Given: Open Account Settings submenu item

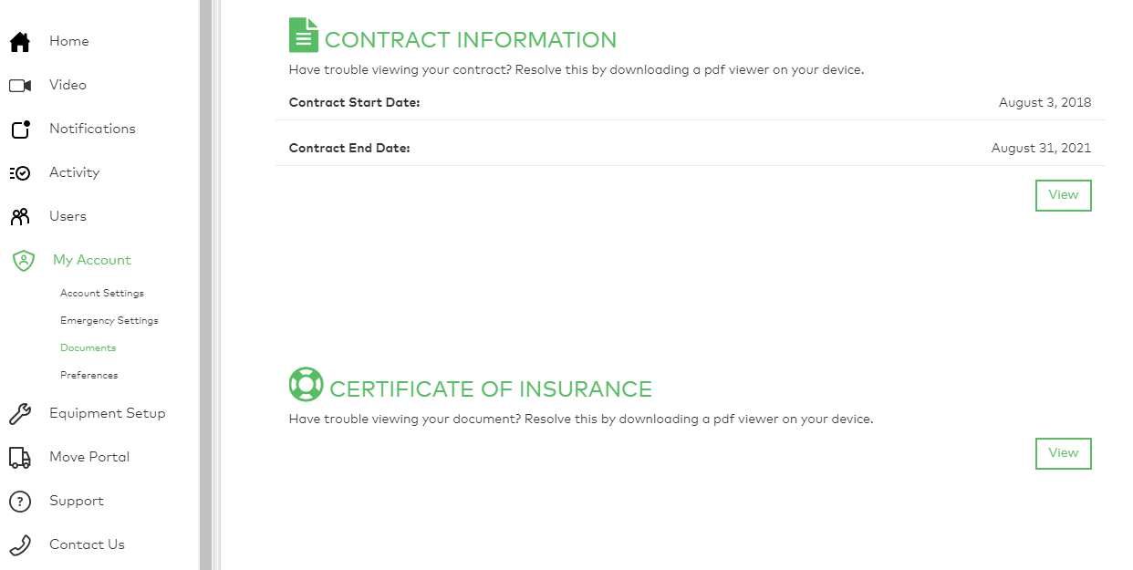Looking at the screenshot, I should tap(102, 294).
